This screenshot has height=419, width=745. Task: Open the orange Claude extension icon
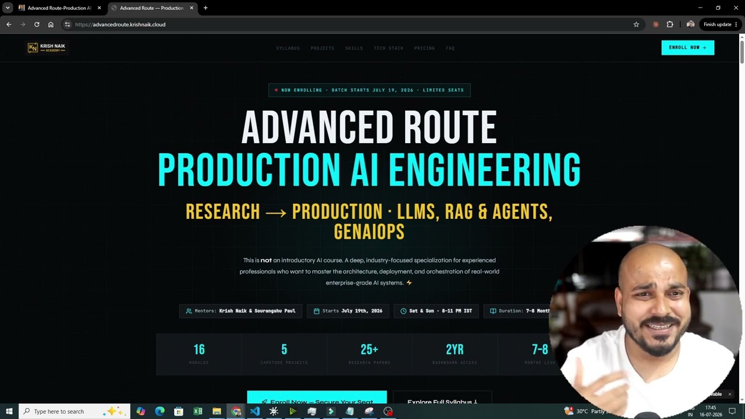pyautogui.click(x=656, y=24)
